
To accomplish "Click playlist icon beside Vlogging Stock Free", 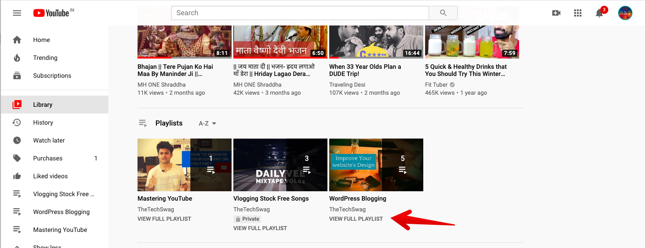I will [17, 194].
